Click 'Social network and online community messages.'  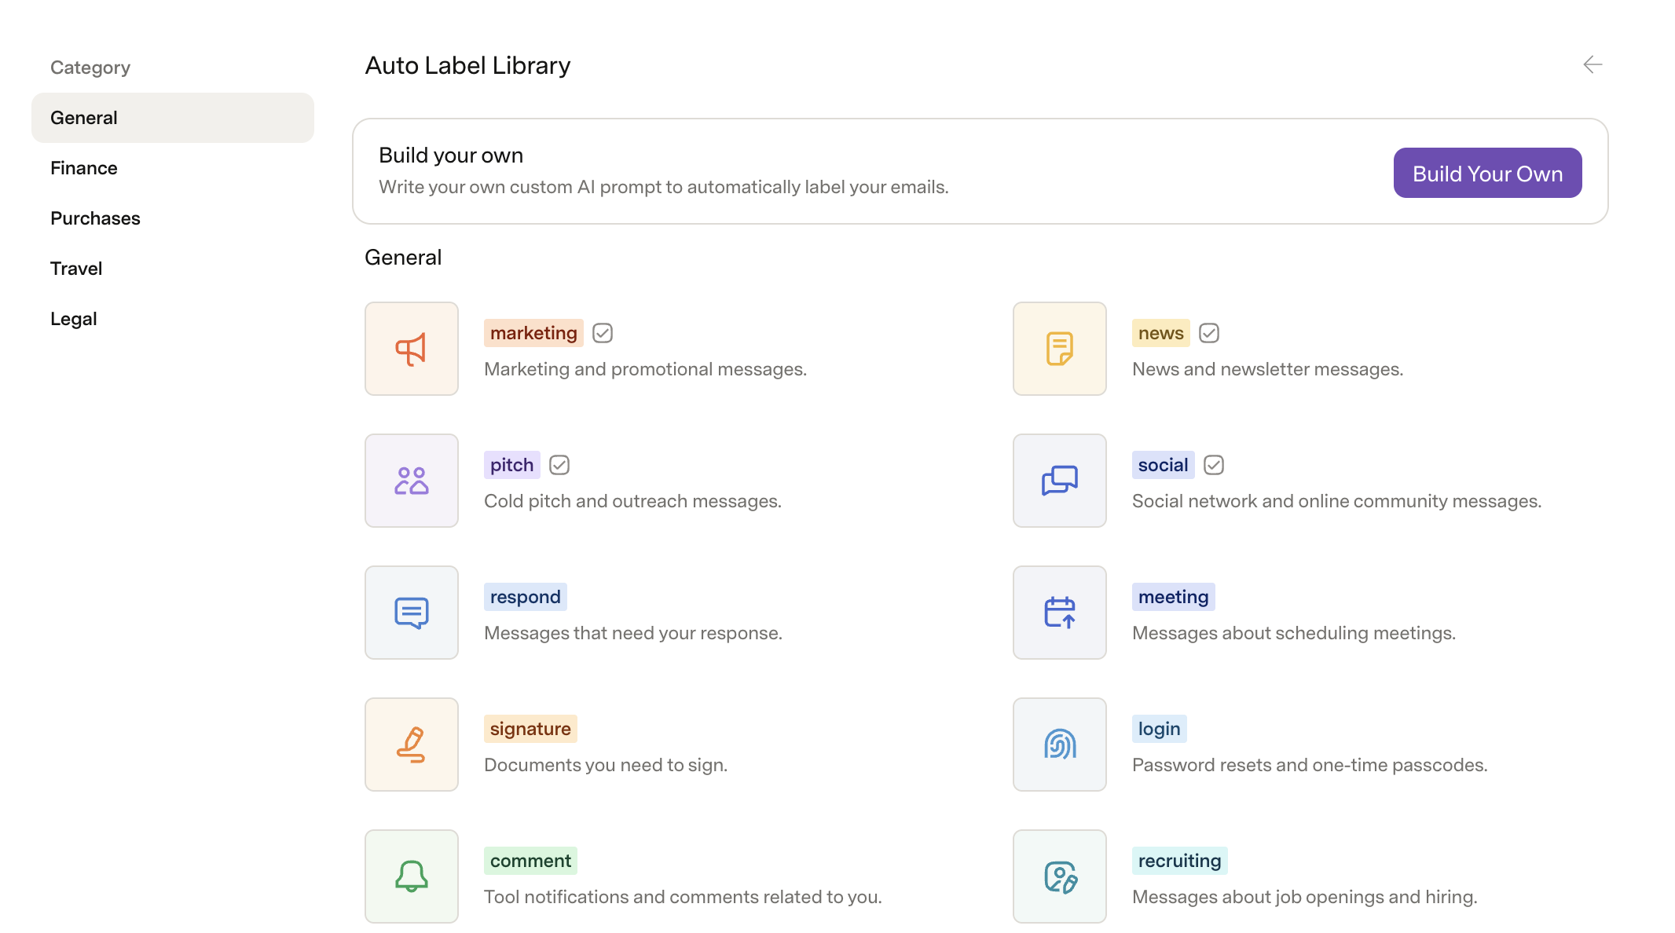[x=1336, y=501]
